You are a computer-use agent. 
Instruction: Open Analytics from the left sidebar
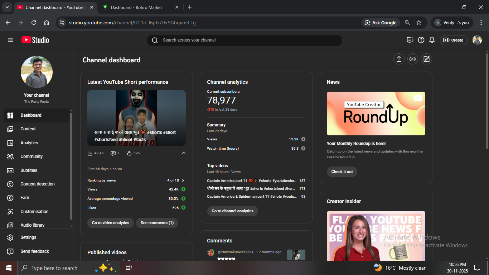click(x=29, y=143)
